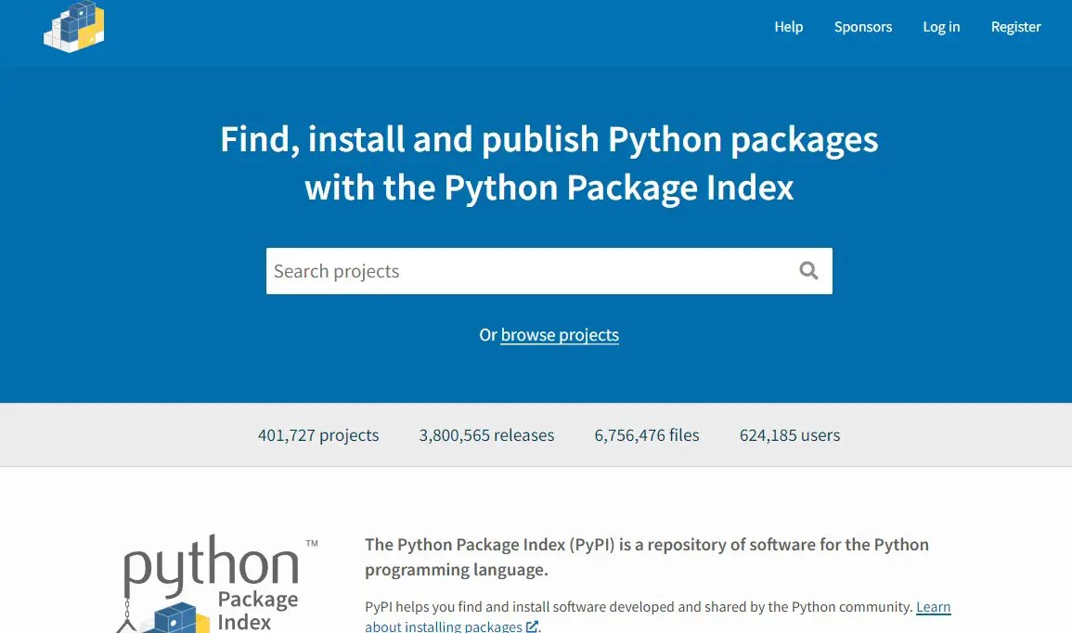Open the Help page

click(x=788, y=27)
